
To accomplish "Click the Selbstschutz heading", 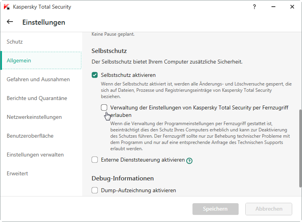I will tap(109, 51).
